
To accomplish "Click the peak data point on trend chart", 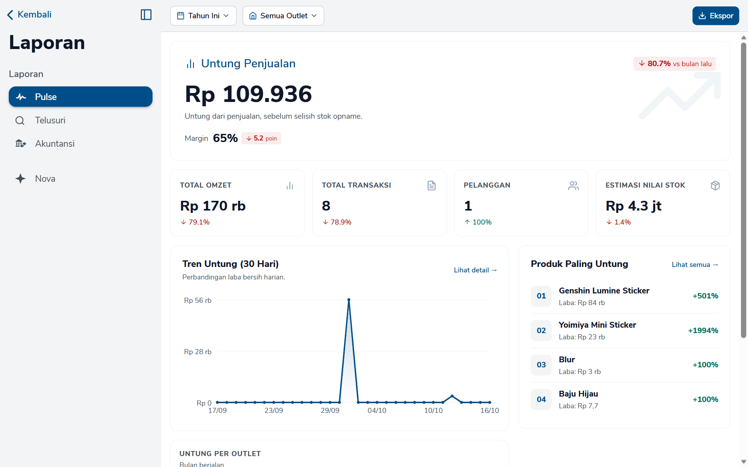I will pos(349,300).
